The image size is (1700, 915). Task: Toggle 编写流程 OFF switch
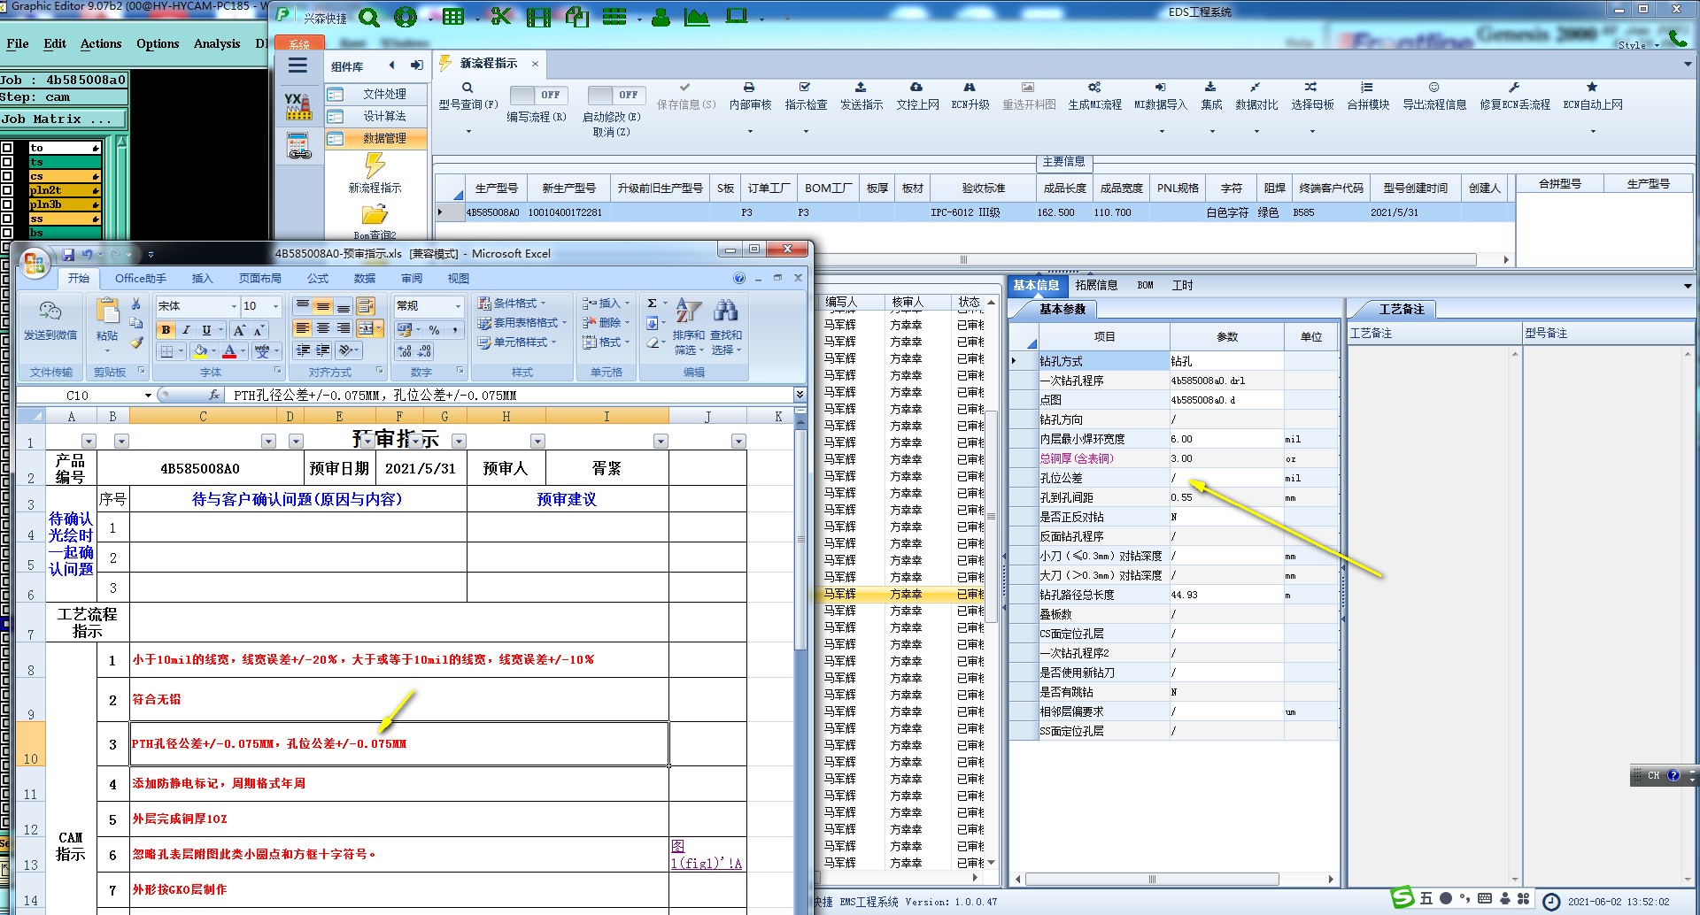click(x=537, y=95)
